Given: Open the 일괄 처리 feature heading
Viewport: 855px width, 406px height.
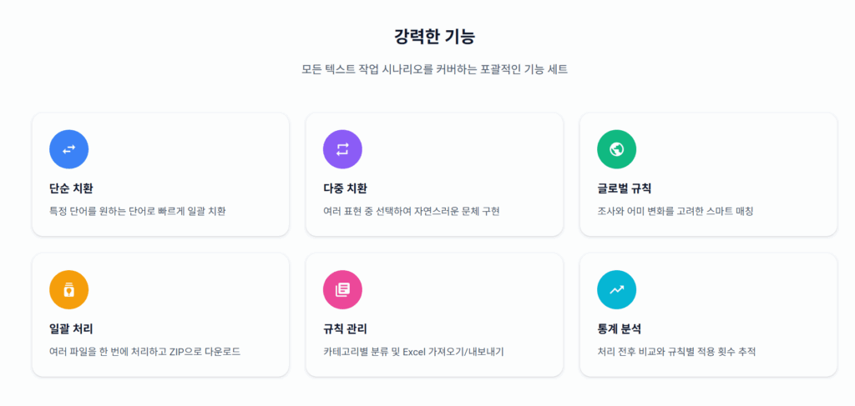Looking at the screenshot, I should (x=77, y=328).
